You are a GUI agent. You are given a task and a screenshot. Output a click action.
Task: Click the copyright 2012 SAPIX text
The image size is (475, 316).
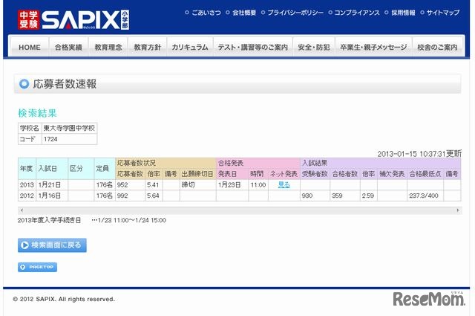64,299
